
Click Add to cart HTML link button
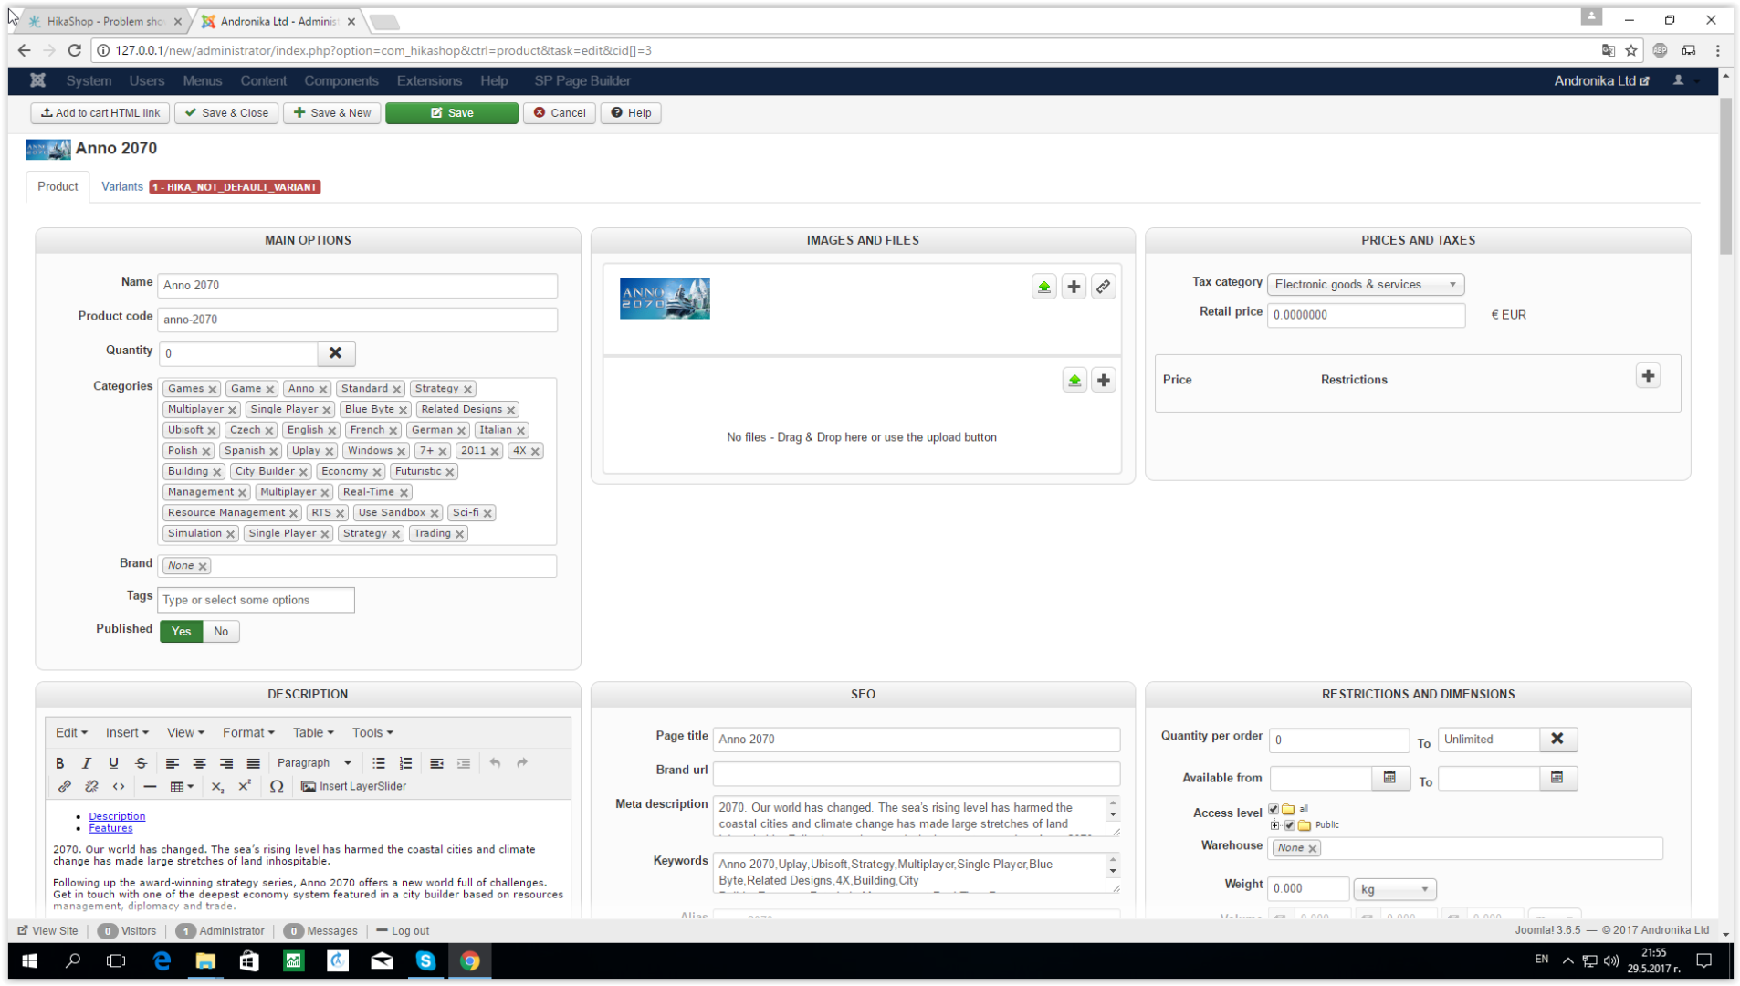click(x=100, y=113)
